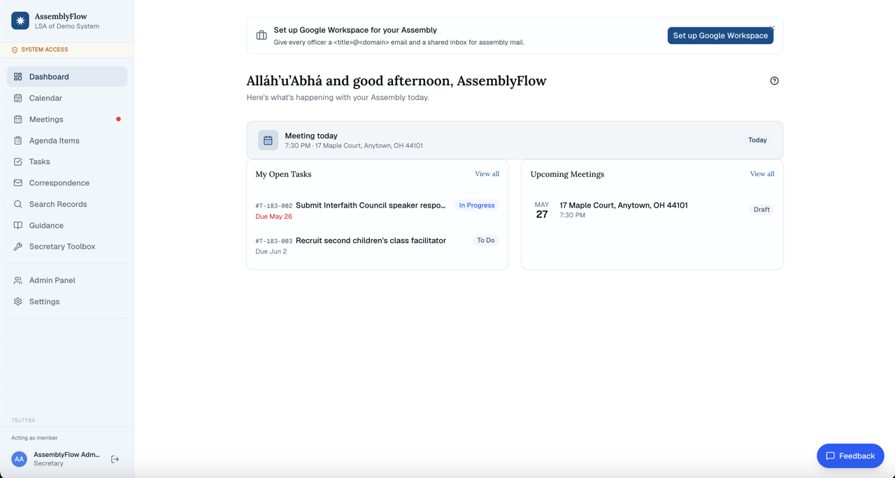The width and height of the screenshot is (895, 478).
Task: Click task ID #T-183-002
Action: coord(274,206)
